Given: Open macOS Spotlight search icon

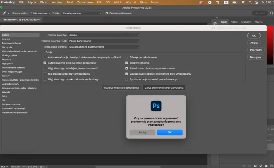Looking at the screenshot, I should coord(250,2).
